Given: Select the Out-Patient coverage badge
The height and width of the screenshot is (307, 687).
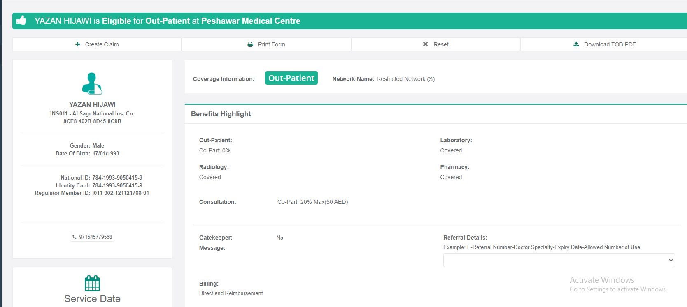Looking at the screenshot, I should (x=291, y=78).
